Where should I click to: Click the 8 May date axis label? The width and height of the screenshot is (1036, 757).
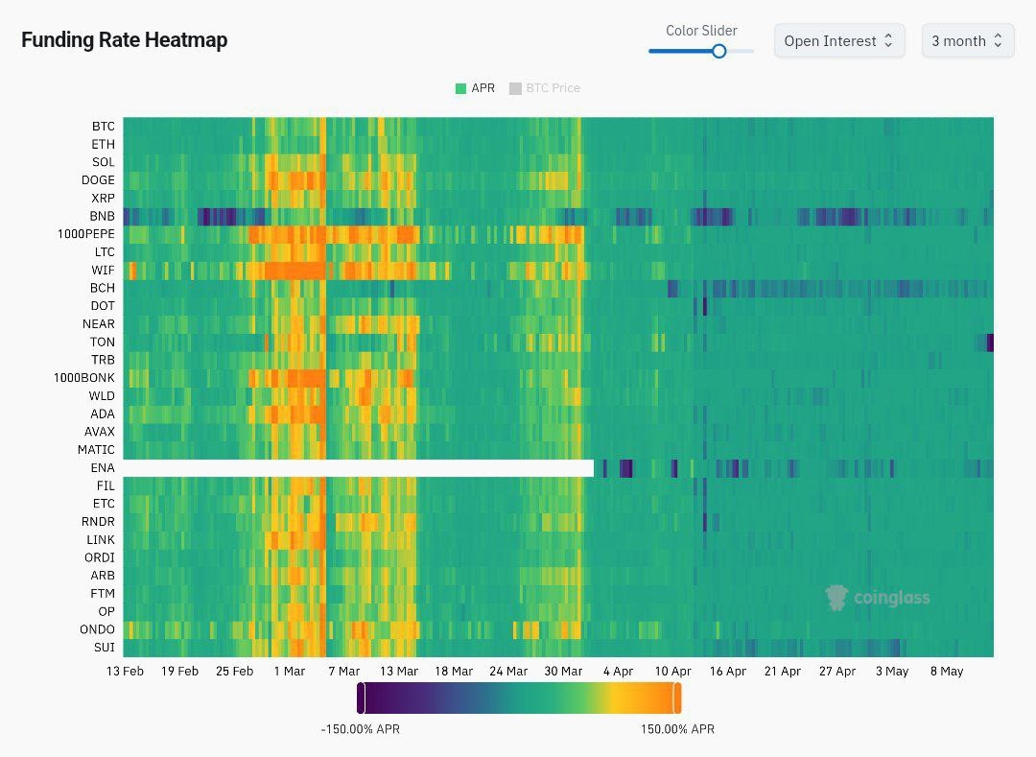(x=946, y=672)
